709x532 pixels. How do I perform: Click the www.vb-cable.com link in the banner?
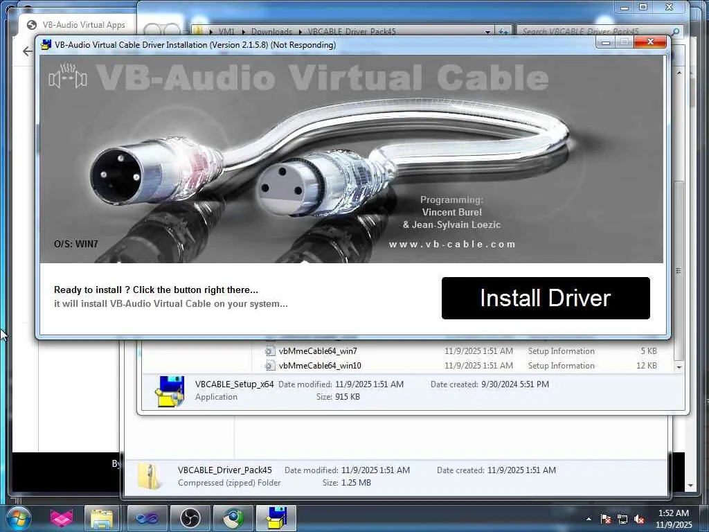(451, 245)
